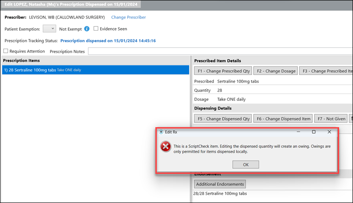Click the blue info icon beside Not Exempt

[x=87, y=29]
